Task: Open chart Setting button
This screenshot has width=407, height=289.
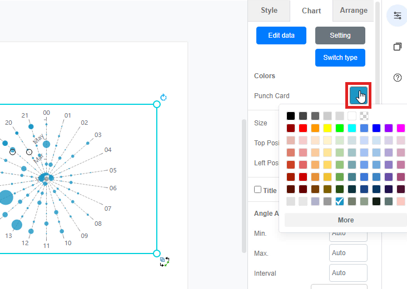Action: (x=340, y=36)
